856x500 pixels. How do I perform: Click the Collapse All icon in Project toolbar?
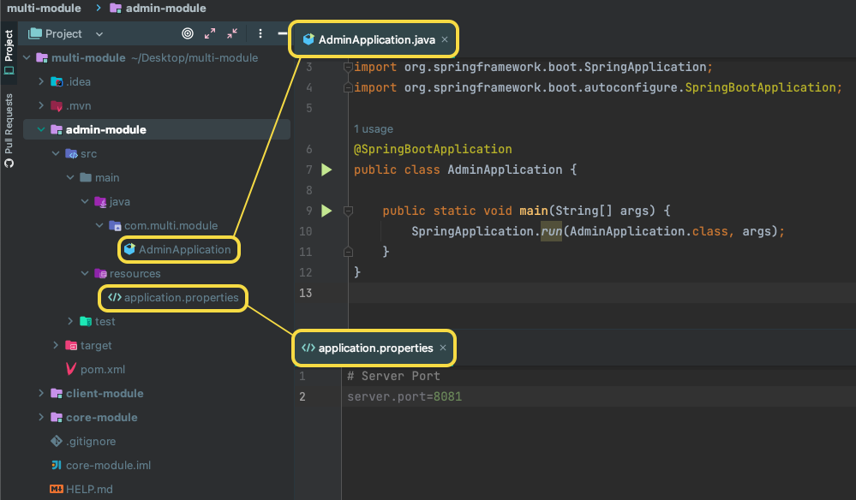pyautogui.click(x=232, y=33)
